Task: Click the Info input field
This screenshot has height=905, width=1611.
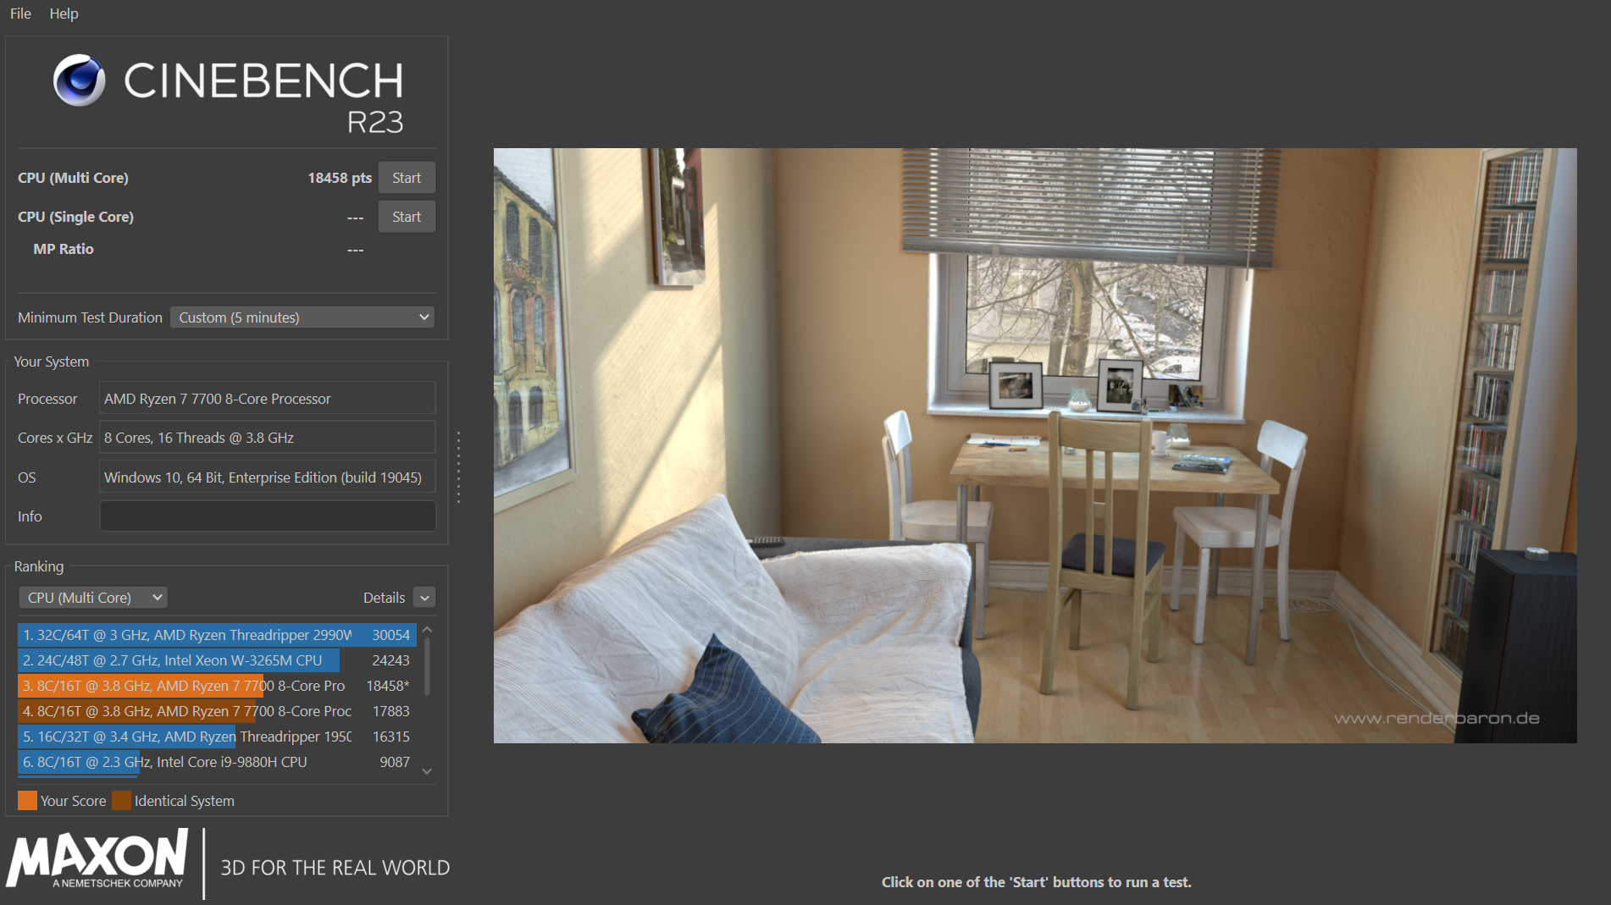Action: pyautogui.click(x=268, y=516)
